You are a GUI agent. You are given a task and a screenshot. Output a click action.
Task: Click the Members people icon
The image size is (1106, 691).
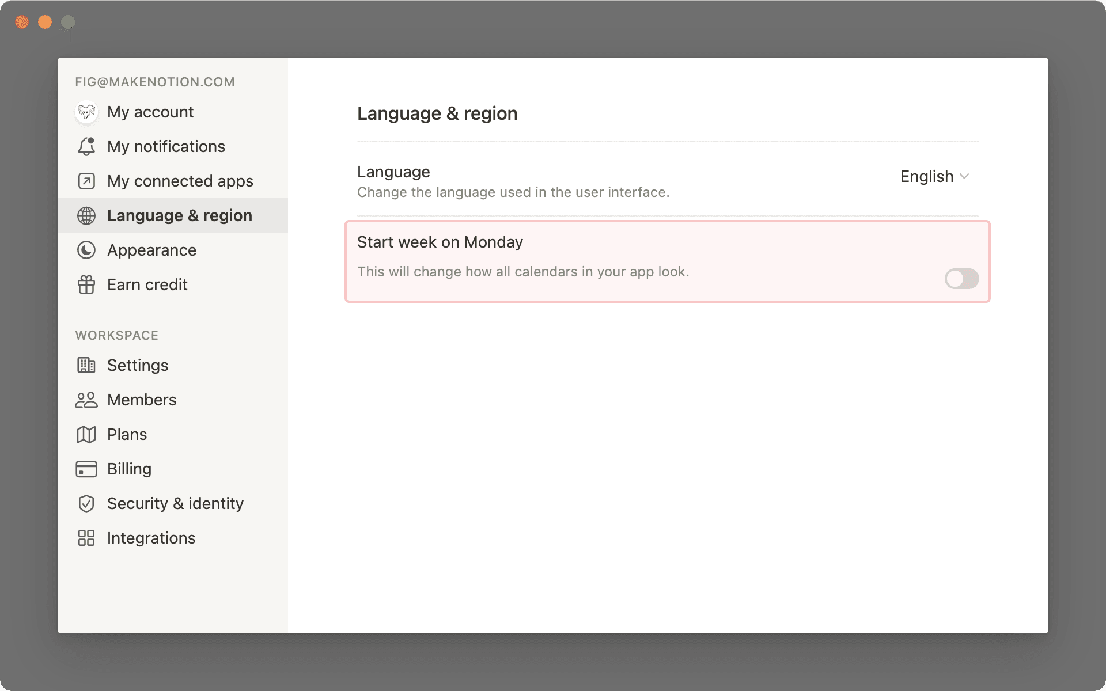pyautogui.click(x=86, y=400)
